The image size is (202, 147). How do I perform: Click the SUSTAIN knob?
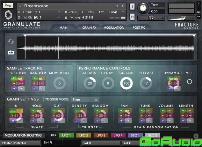[126, 83]
